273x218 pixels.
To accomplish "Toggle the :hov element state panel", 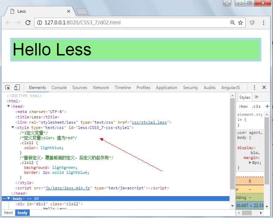I will pyautogui.click(x=243, y=106).
